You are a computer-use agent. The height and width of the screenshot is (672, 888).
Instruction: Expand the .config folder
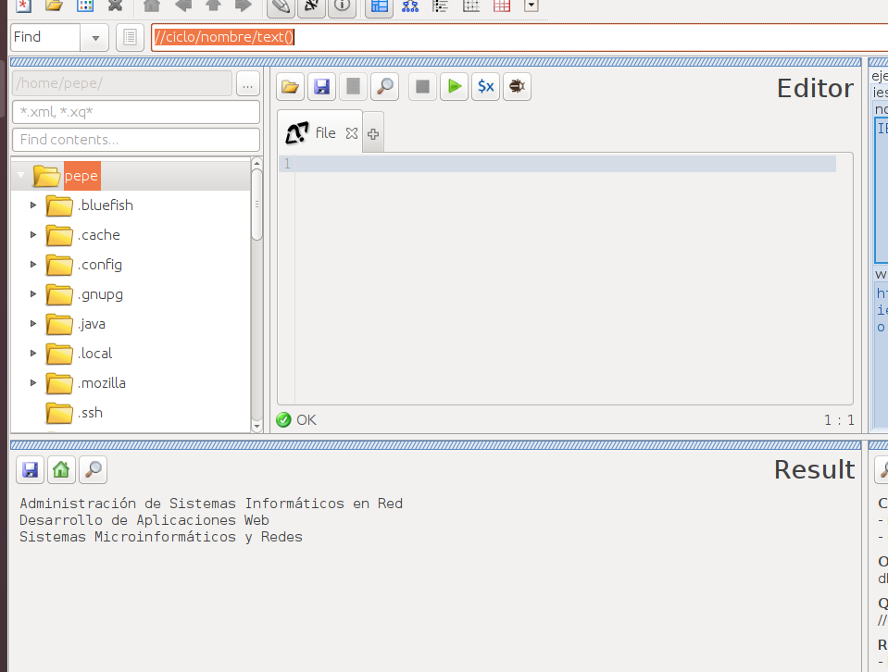coord(33,264)
